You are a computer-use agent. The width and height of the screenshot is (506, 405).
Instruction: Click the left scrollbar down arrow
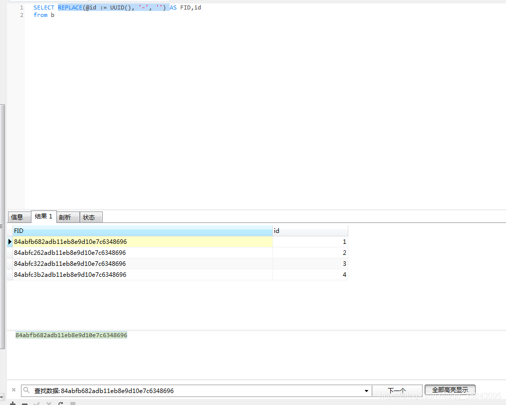pos(2,396)
